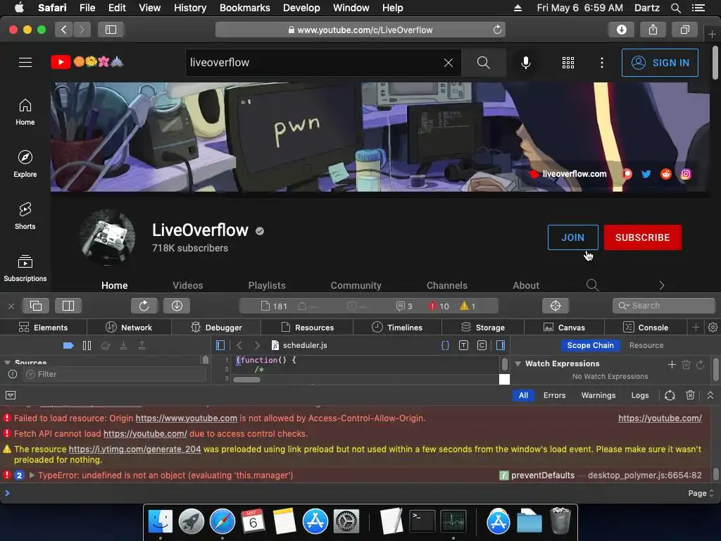
Task: Go to Home in the YouTube sidebar
Action: [x=25, y=112]
